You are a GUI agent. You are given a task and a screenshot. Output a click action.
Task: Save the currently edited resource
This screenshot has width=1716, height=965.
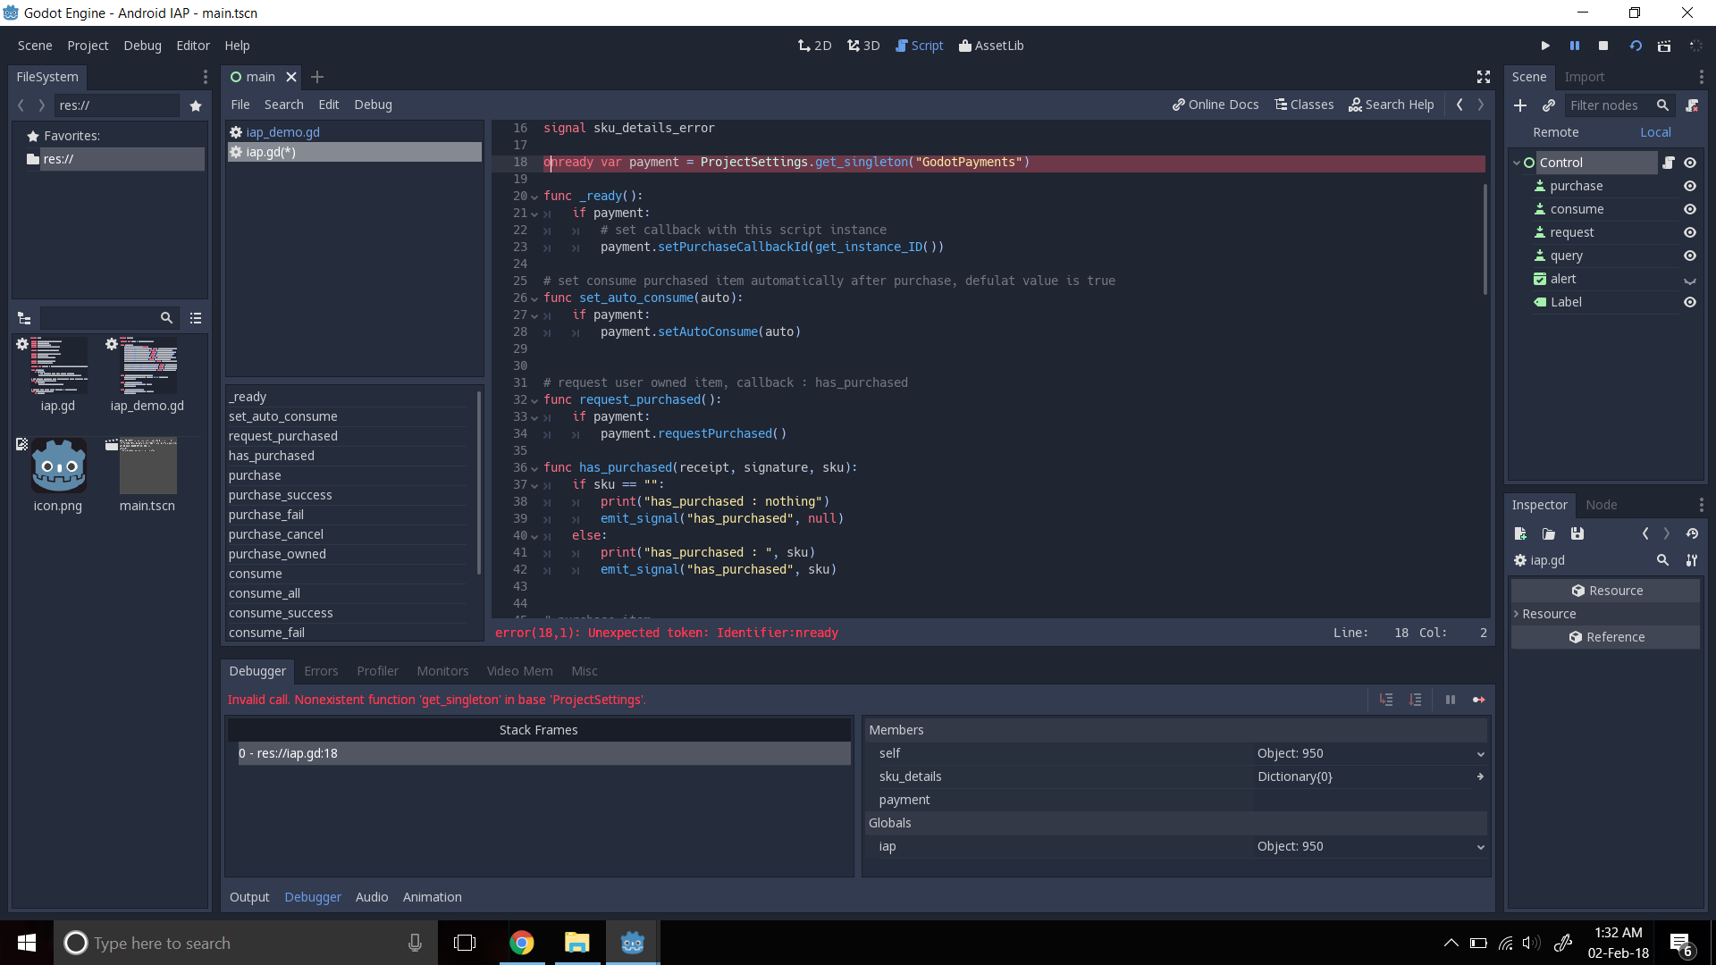click(x=1577, y=533)
